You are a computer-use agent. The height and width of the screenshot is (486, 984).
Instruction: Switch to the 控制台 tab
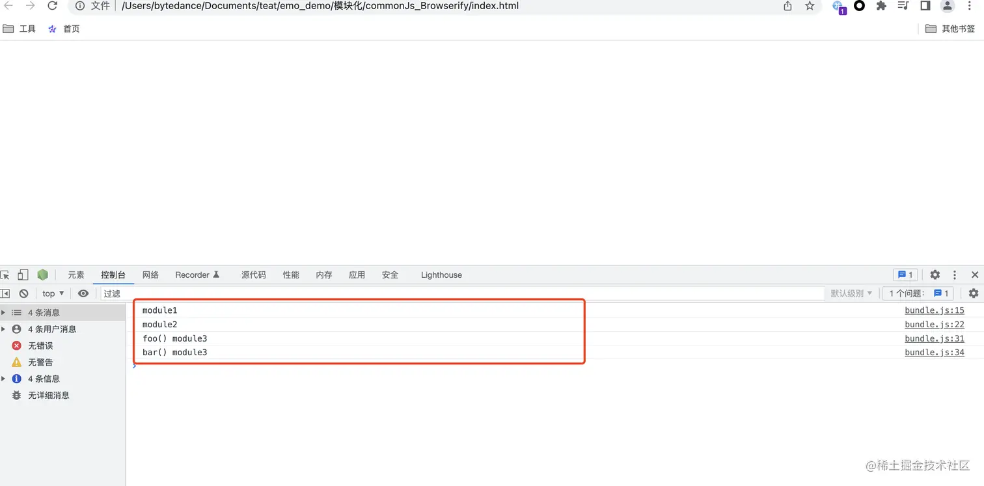coord(113,275)
